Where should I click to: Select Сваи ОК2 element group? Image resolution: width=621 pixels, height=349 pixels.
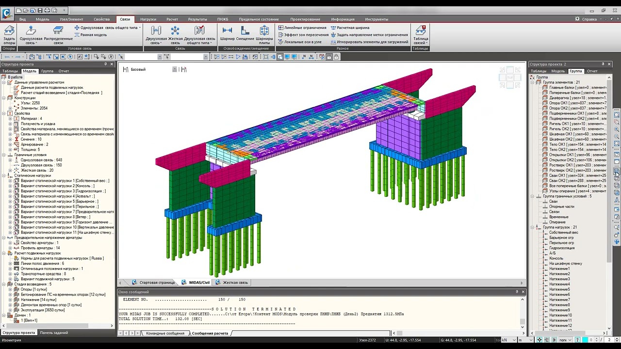point(574,181)
